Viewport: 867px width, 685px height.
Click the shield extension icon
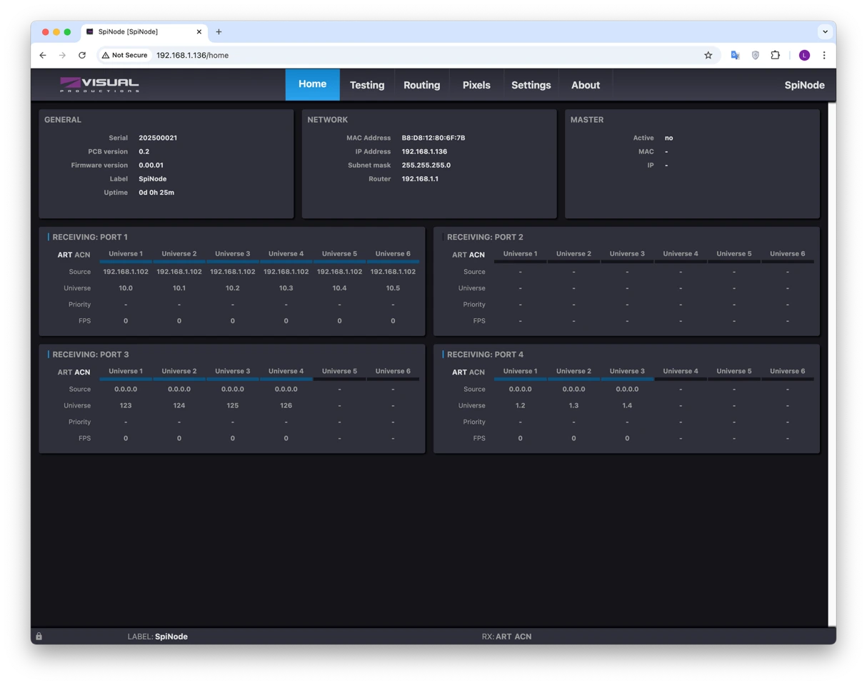tap(755, 55)
